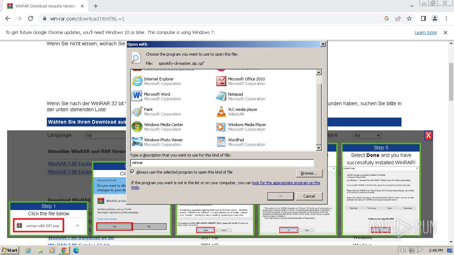Pick the Notepad icon in Open with
Viewport: 454px width, 255px height.
click(x=221, y=96)
